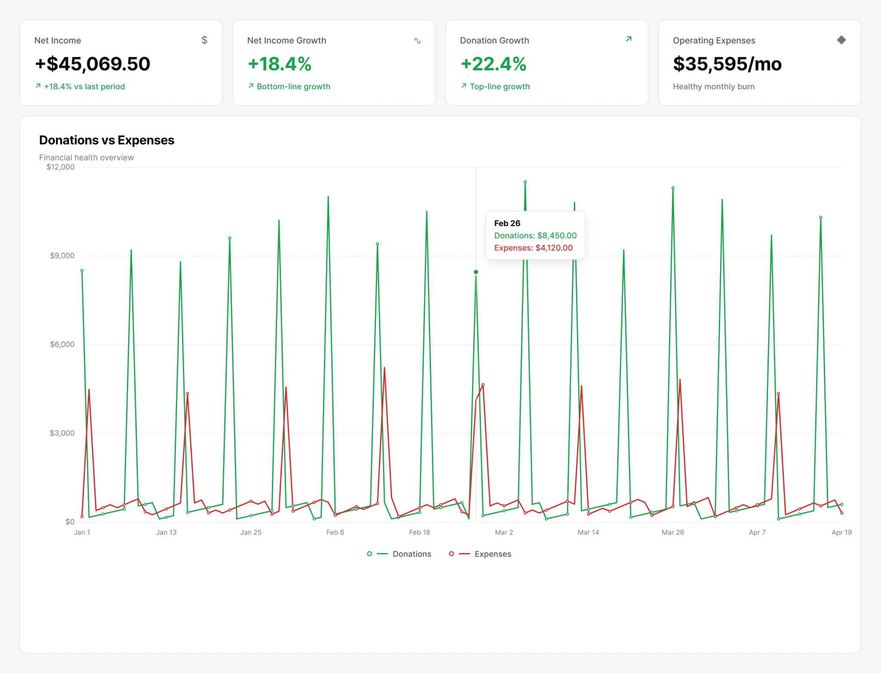Click the red Expenses legend marker

pos(459,554)
